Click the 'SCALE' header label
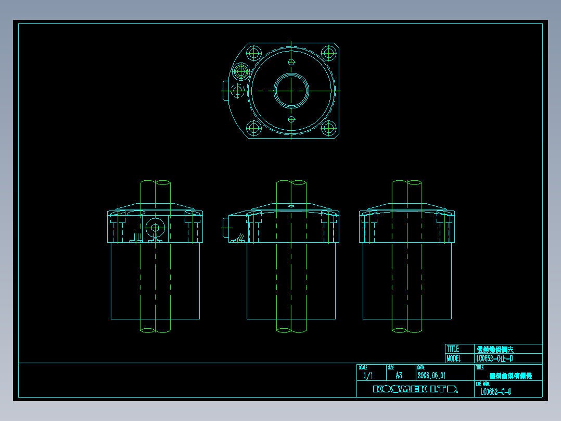This screenshot has width=561, height=421. click(363, 368)
